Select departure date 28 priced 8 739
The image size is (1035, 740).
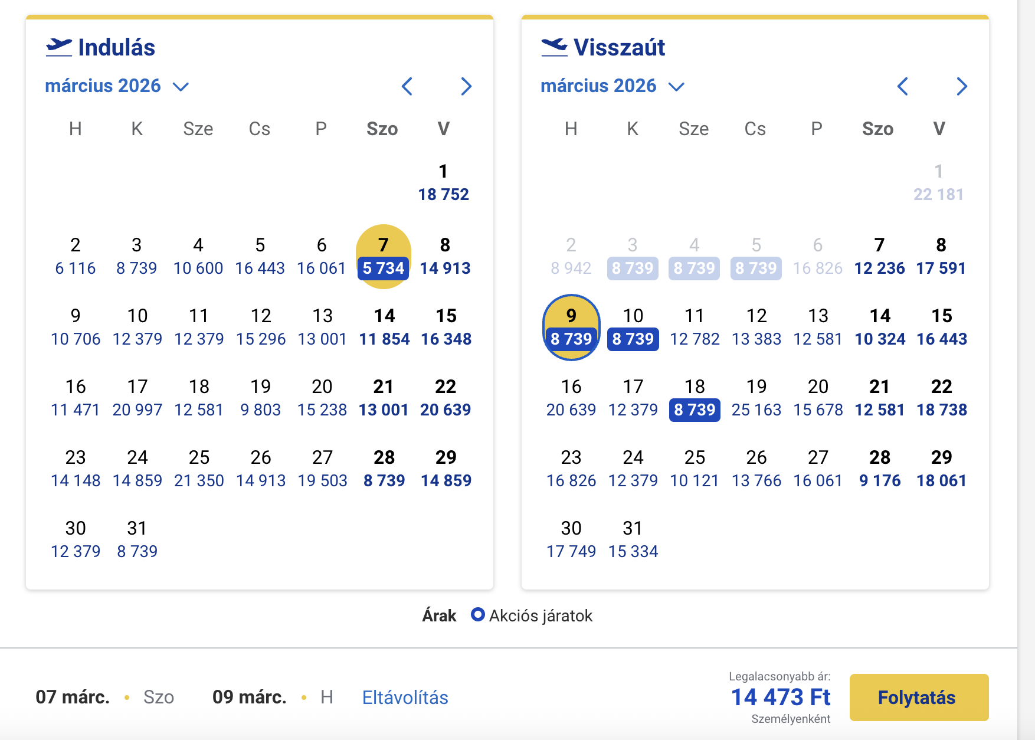click(x=384, y=469)
